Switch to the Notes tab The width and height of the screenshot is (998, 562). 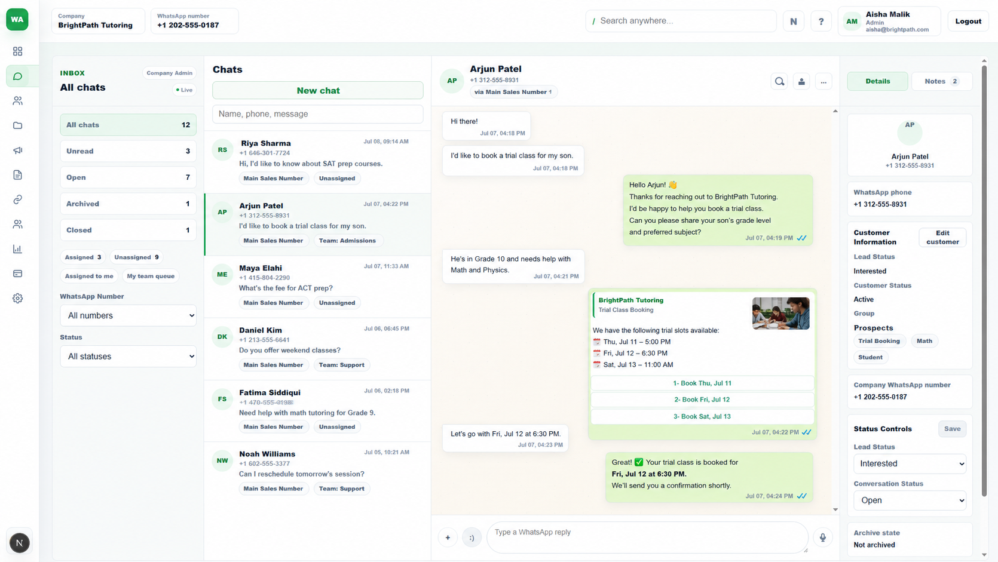pos(942,81)
